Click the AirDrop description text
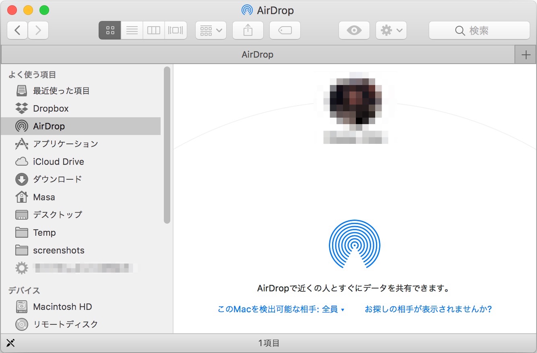537x353 pixels. click(x=353, y=289)
